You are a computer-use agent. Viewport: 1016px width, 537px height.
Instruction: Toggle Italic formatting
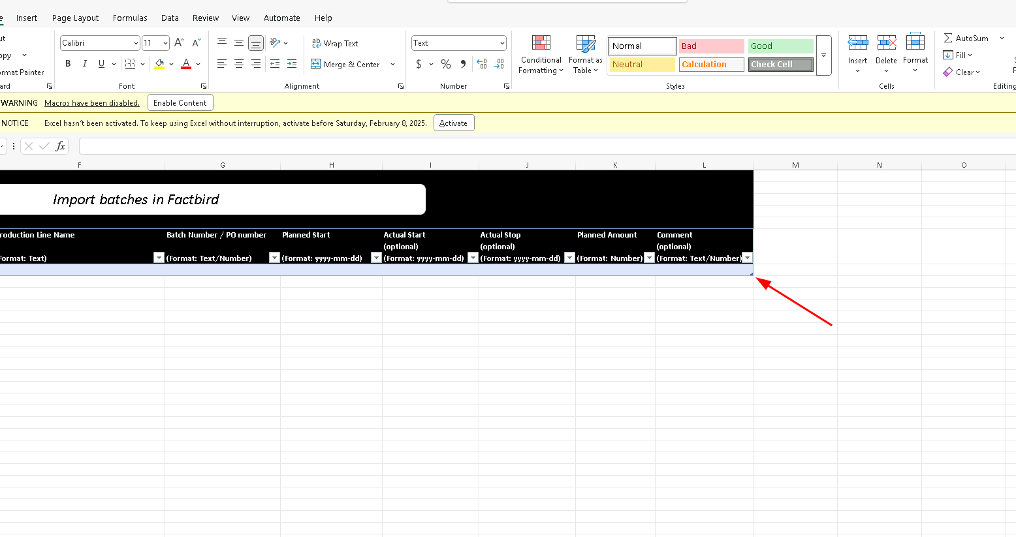[x=85, y=64]
